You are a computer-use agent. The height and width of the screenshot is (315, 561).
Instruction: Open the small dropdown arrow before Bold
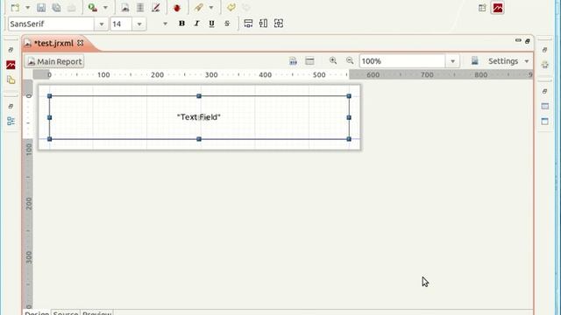pyautogui.click(x=165, y=24)
